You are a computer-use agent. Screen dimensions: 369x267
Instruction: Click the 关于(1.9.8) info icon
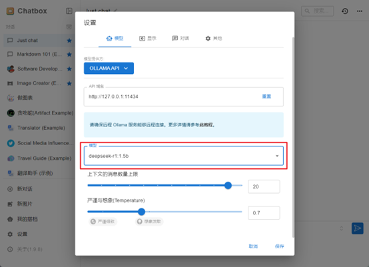(10, 250)
